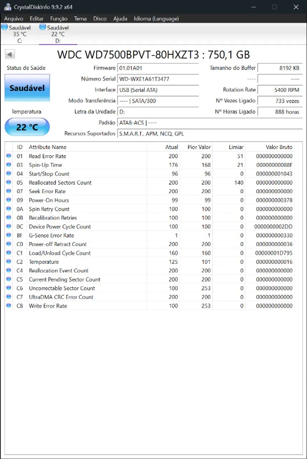The width and height of the screenshot is (307, 459).
Task: Click the status dot for Write Error Rate
Action: click(x=9, y=306)
